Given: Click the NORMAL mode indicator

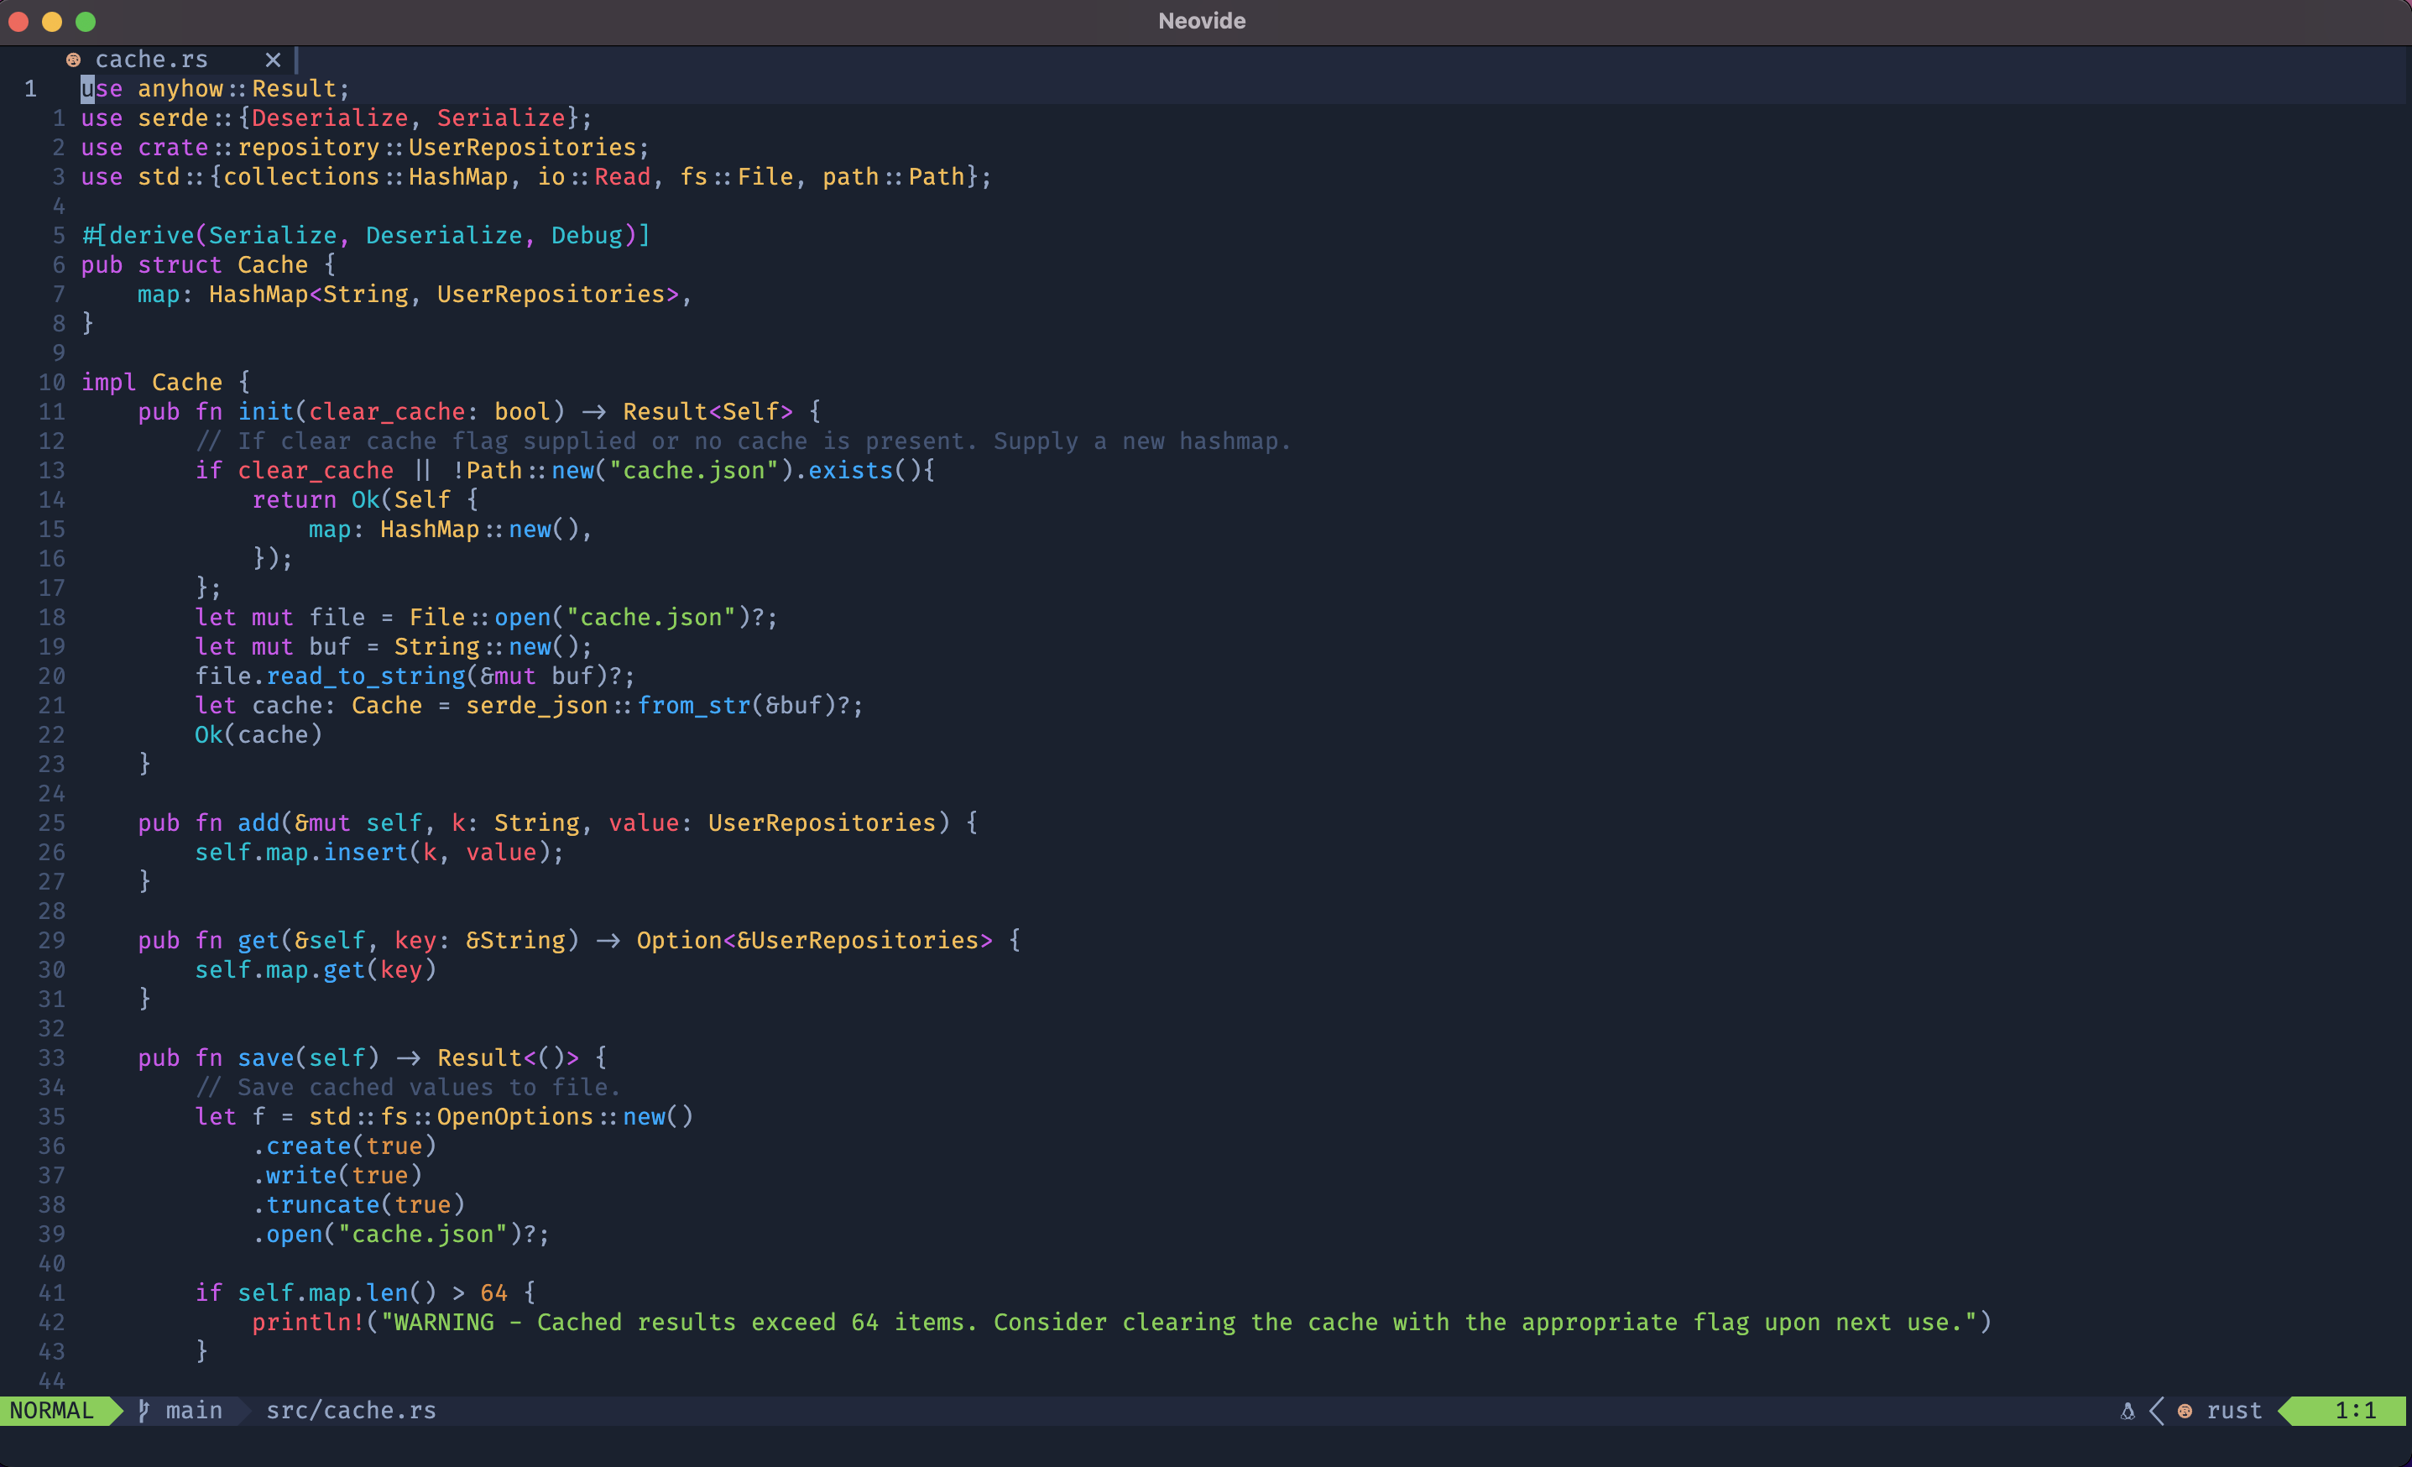Looking at the screenshot, I should pos(52,1410).
